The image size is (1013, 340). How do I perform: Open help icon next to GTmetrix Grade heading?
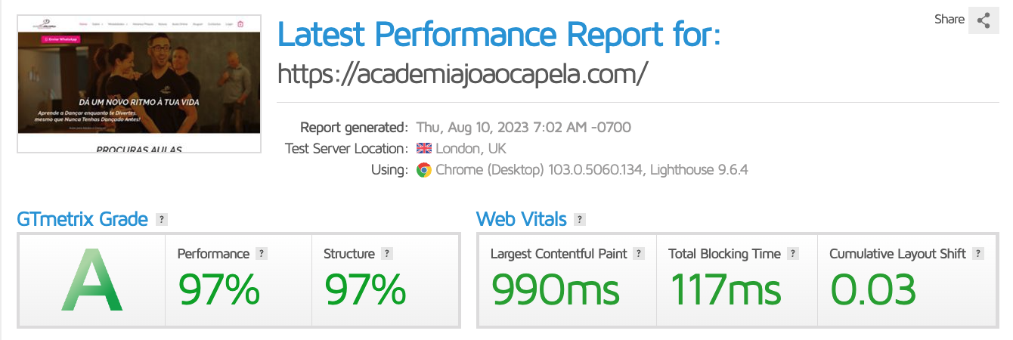[x=161, y=220]
